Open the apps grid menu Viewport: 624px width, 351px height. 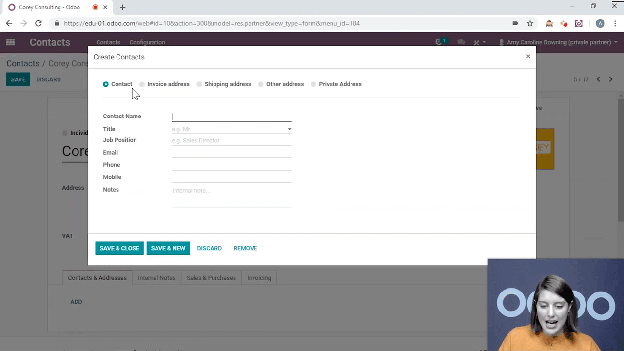[10, 42]
